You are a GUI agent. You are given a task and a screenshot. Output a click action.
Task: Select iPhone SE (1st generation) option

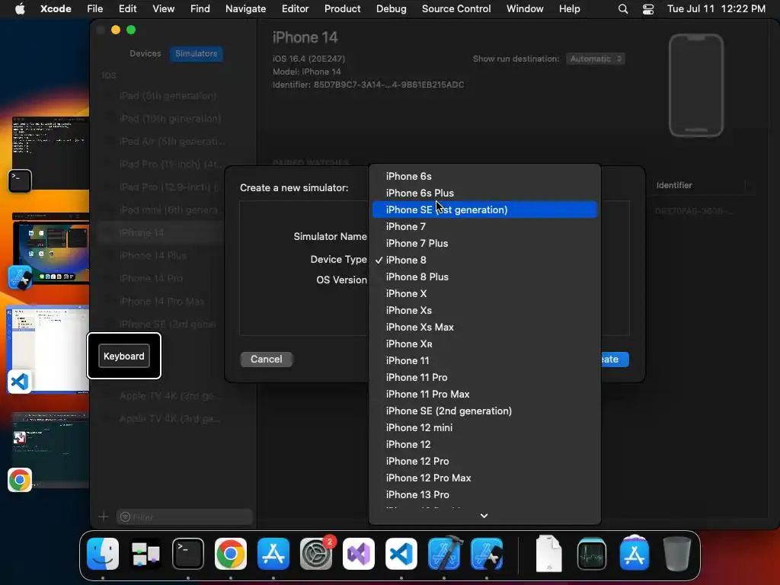tap(484, 210)
